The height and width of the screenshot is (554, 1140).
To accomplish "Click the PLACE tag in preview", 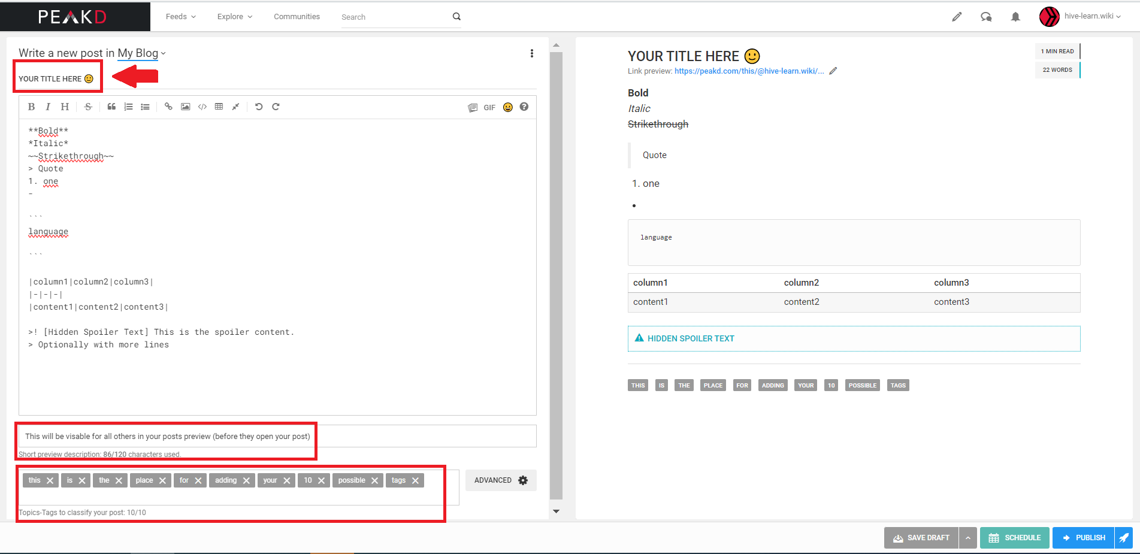I will pos(713,385).
